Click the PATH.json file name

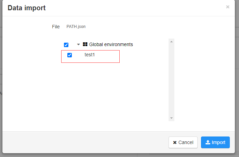pos(76,27)
